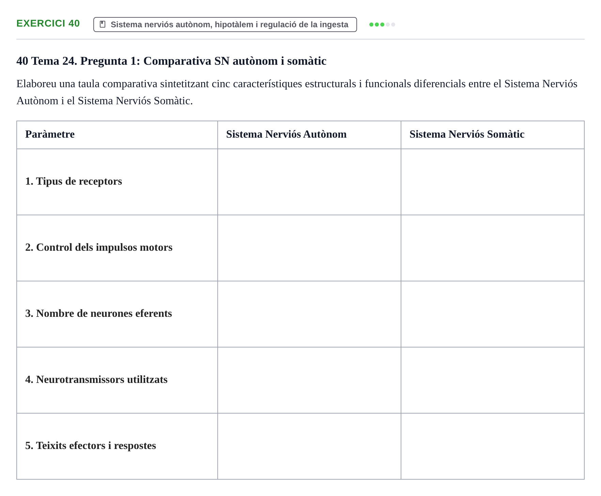Click the '4. Neurotransmissors utilitzats' row label
The image size is (601, 496).
96,379
